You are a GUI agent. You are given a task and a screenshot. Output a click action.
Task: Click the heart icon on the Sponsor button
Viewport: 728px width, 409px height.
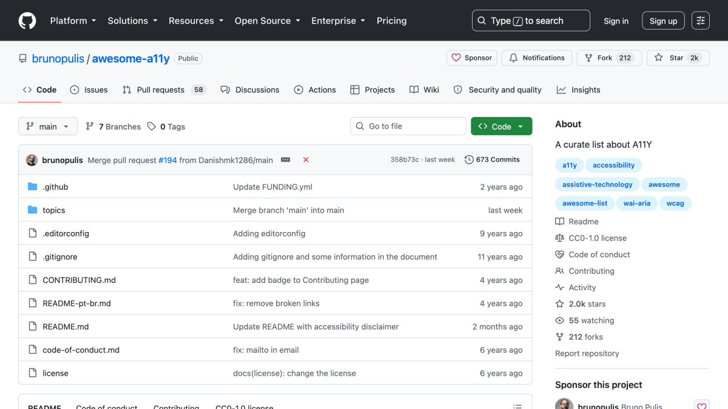pos(456,58)
